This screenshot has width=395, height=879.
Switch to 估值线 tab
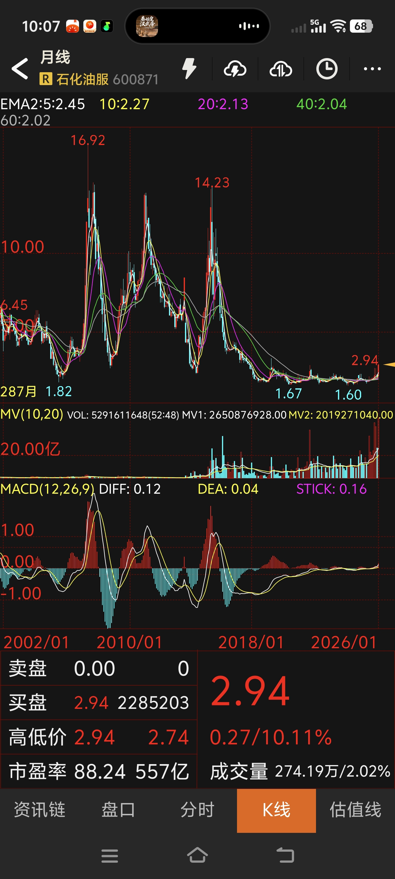pos(355,810)
